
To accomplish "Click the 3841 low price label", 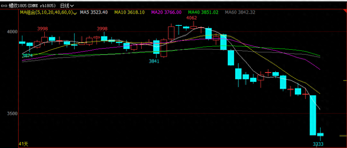I will click(x=154, y=61).
